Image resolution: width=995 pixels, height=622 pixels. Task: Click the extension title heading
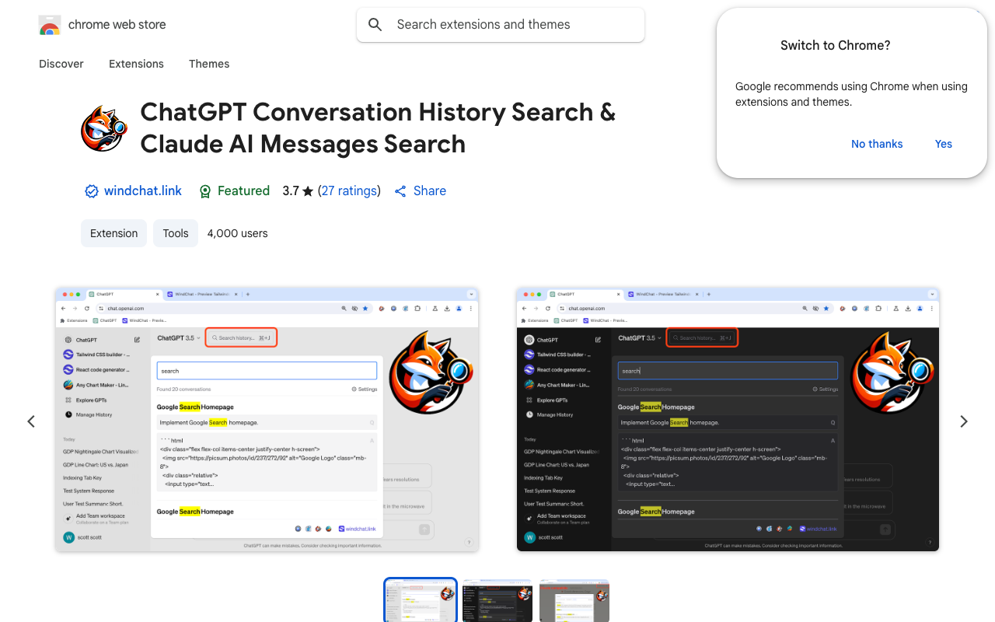[x=378, y=128]
